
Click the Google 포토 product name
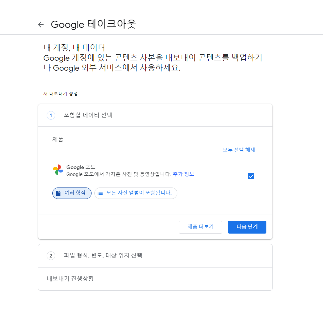point(81,167)
